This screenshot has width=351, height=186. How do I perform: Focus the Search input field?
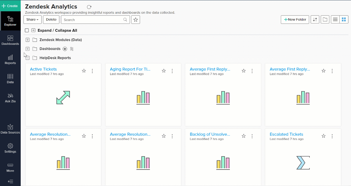pos(95,20)
